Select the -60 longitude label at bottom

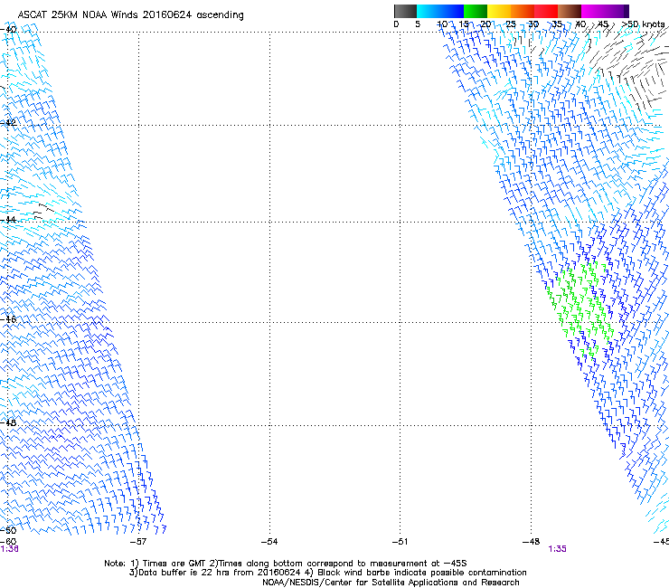click(x=8, y=542)
